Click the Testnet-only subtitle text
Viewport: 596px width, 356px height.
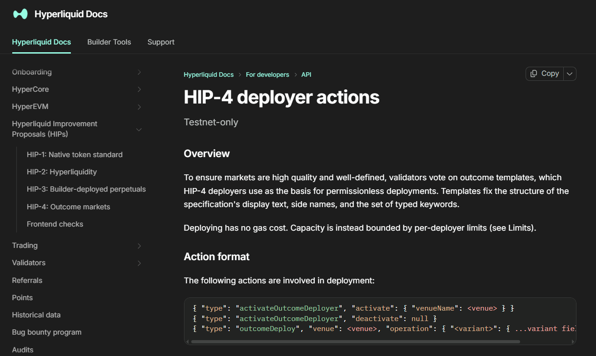tap(211, 122)
